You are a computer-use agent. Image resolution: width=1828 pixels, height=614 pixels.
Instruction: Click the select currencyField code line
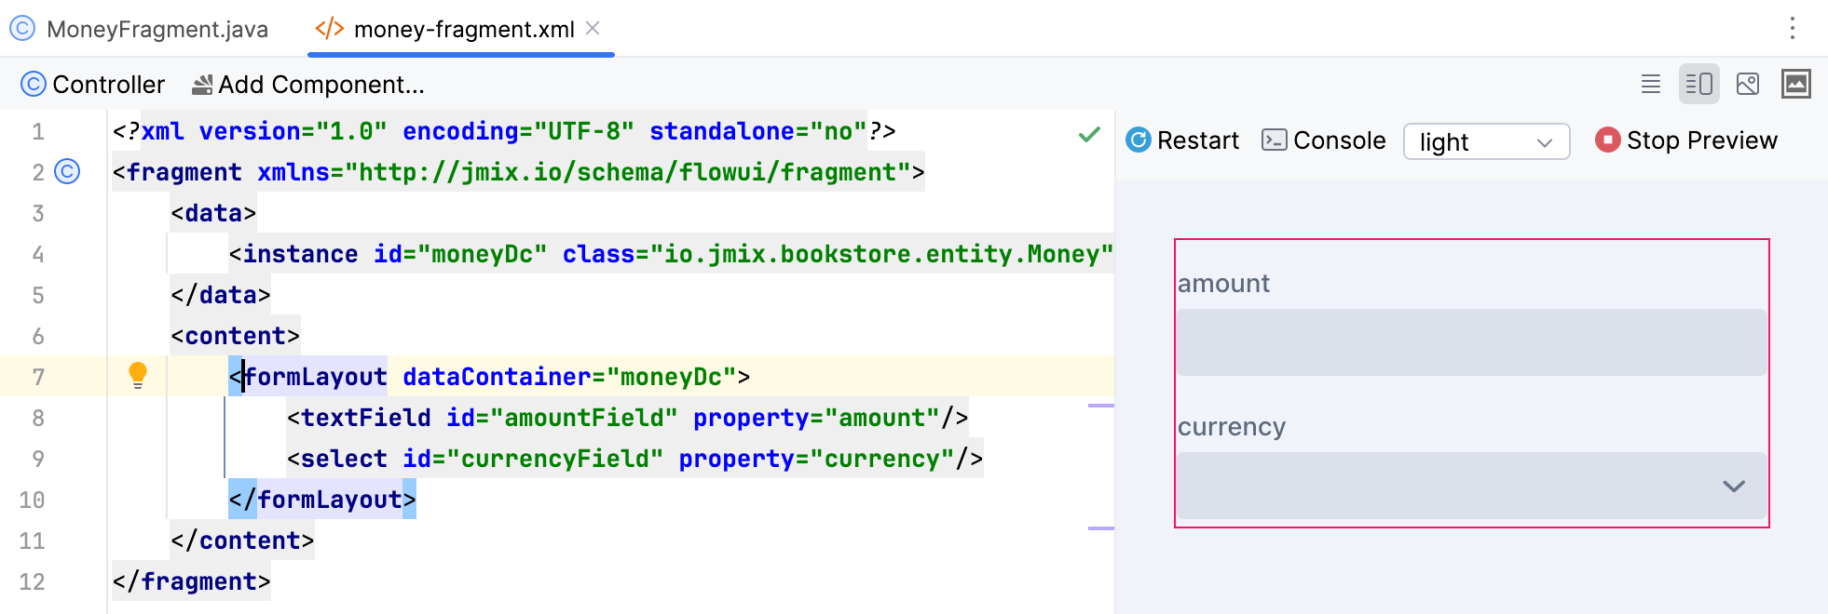tap(635, 459)
